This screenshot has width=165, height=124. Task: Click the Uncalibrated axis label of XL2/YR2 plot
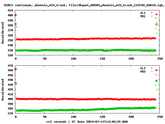pyautogui.click(x=3, y=90)
